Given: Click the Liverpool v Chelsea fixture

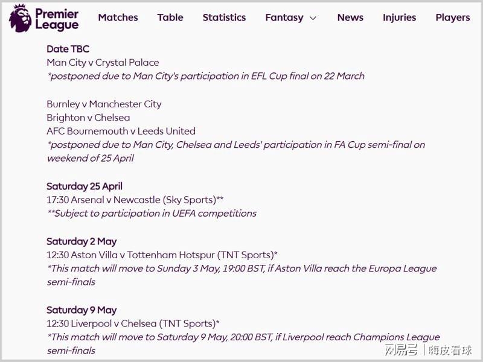Looking at the screenshot, I should tap(133, 323).
